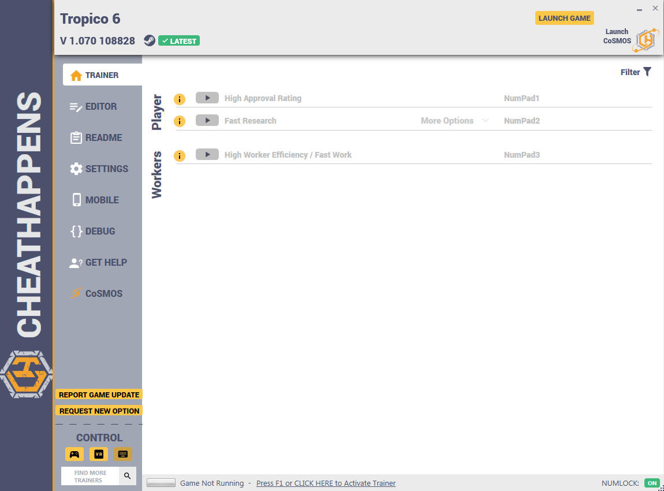Switch the NUMLOCK ON indicator
Screen dimensions: 664x491
pos(652,483)
